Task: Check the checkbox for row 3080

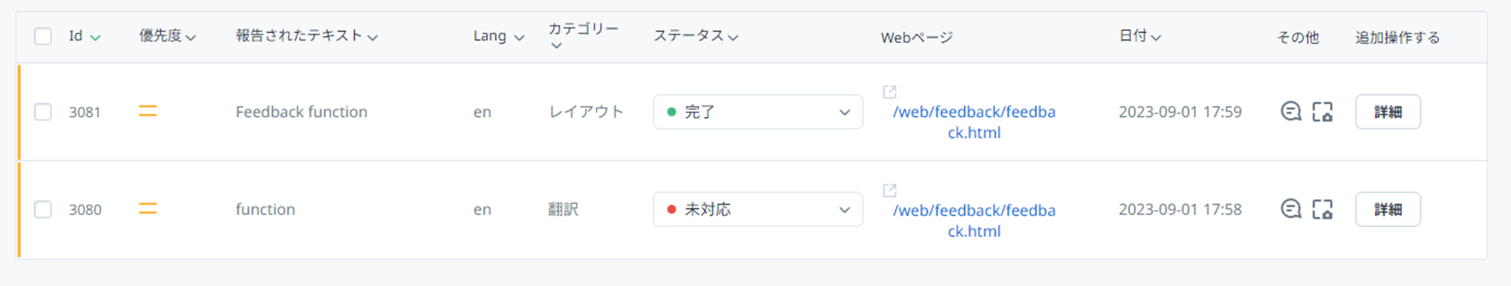Action: 43,209
